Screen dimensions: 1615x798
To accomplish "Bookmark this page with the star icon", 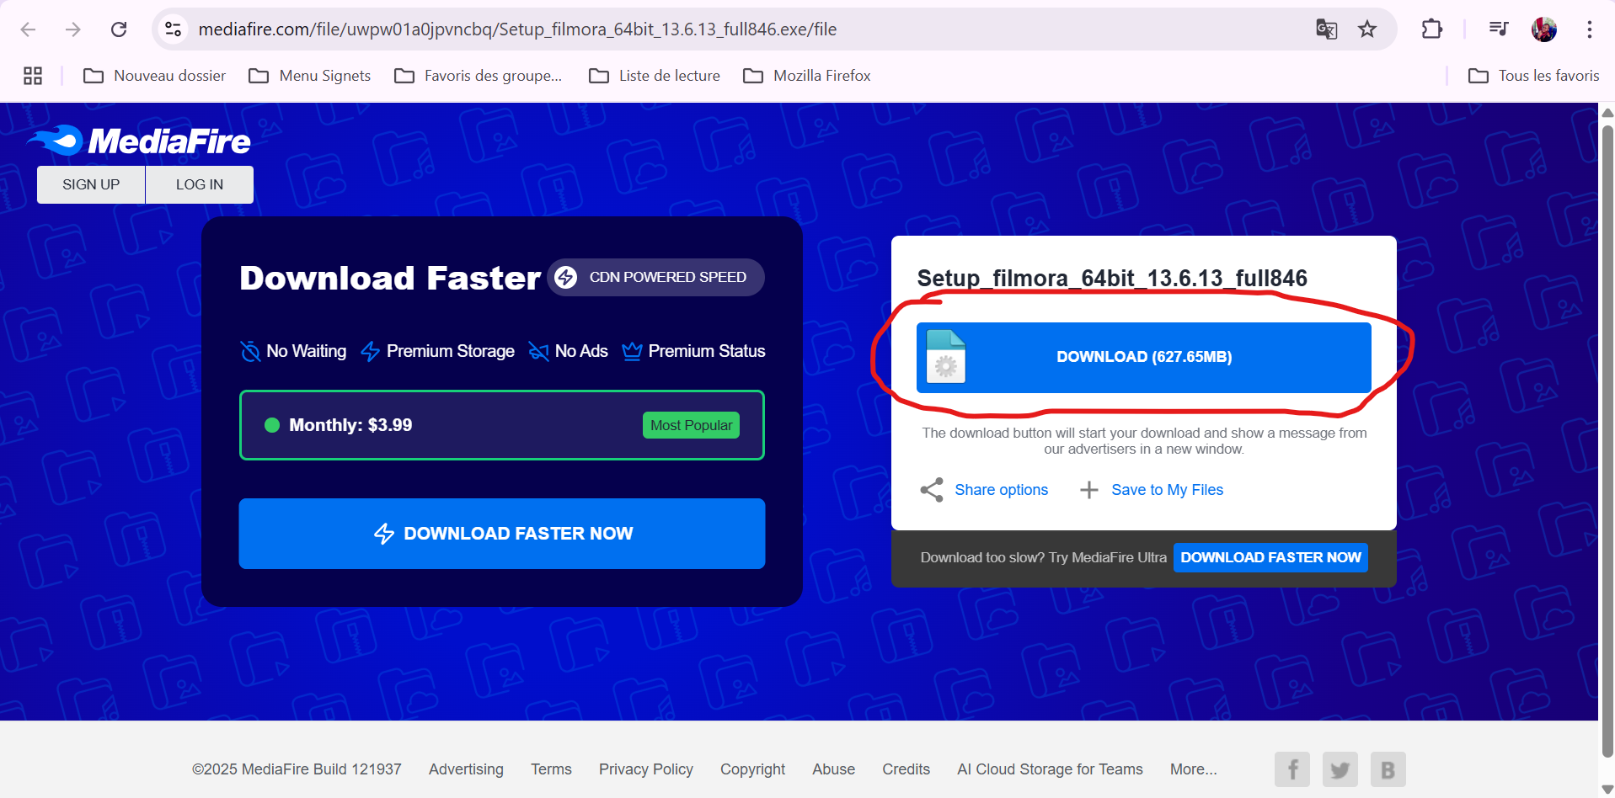I will tap(1366, 29).
